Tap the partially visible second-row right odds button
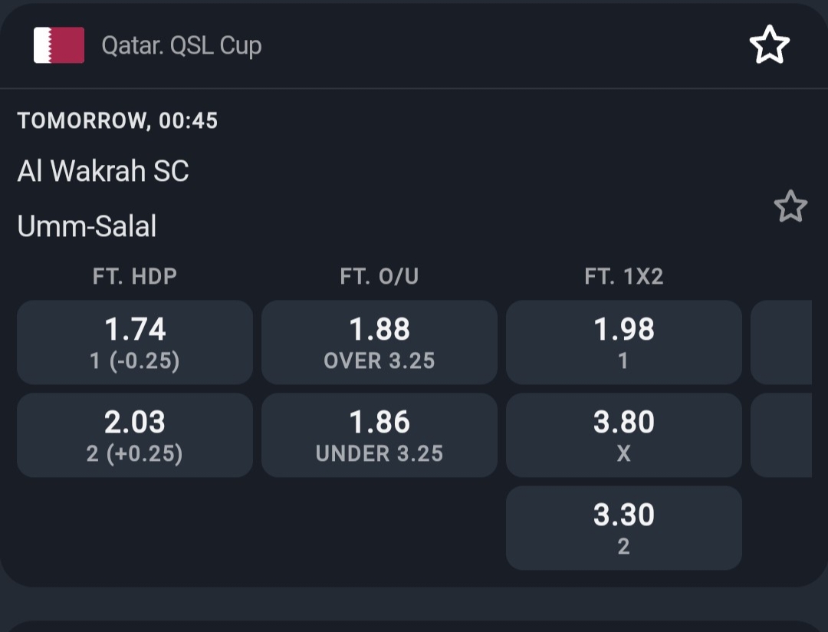 tap(782, 436)
